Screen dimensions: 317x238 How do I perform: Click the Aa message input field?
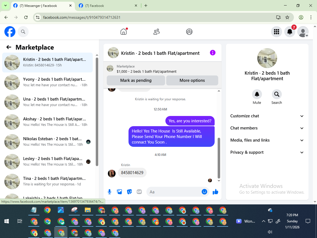[x=175, y=192]
